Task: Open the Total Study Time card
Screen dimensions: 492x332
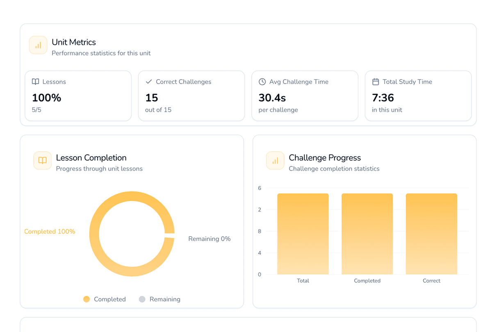Action: click(x=418, y=96)
